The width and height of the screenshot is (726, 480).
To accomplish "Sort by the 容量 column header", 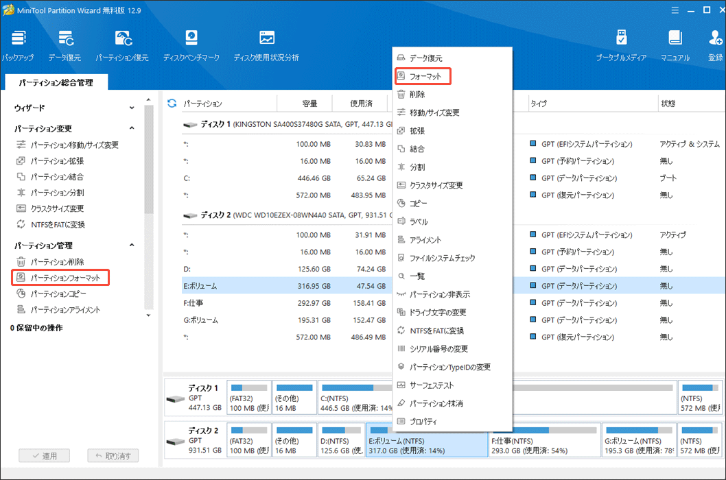I will pos(304,104).
